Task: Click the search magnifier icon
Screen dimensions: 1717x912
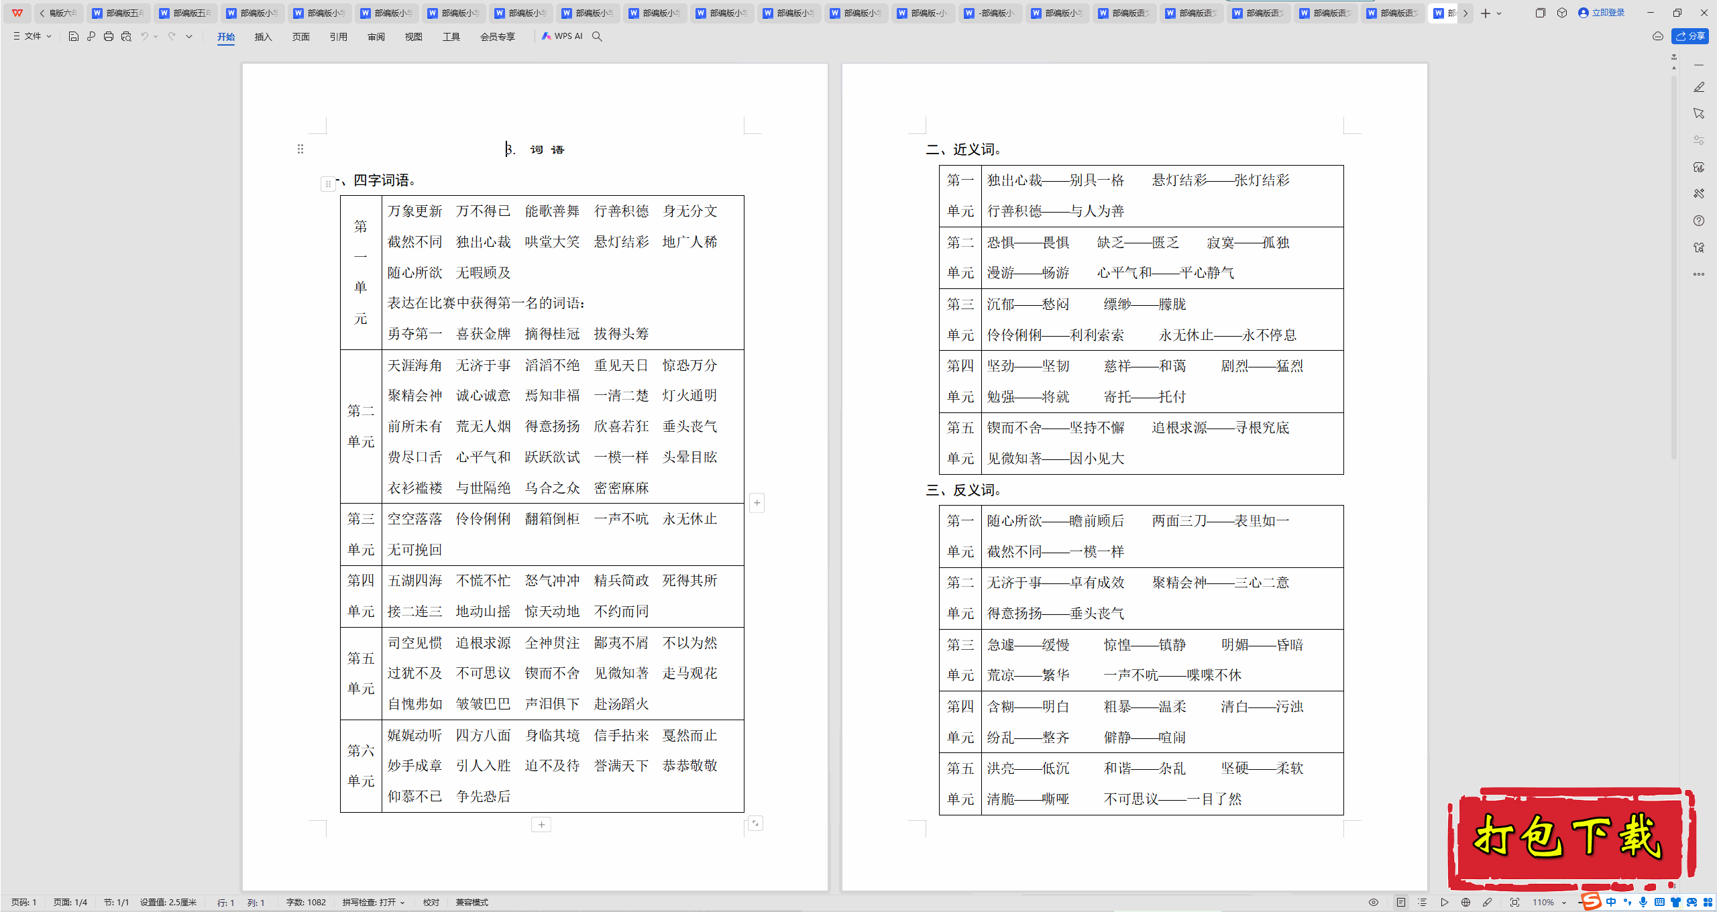Action: click(x=597, y=36)
